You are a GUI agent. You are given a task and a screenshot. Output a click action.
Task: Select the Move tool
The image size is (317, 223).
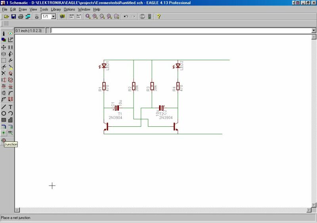point(4,47)
